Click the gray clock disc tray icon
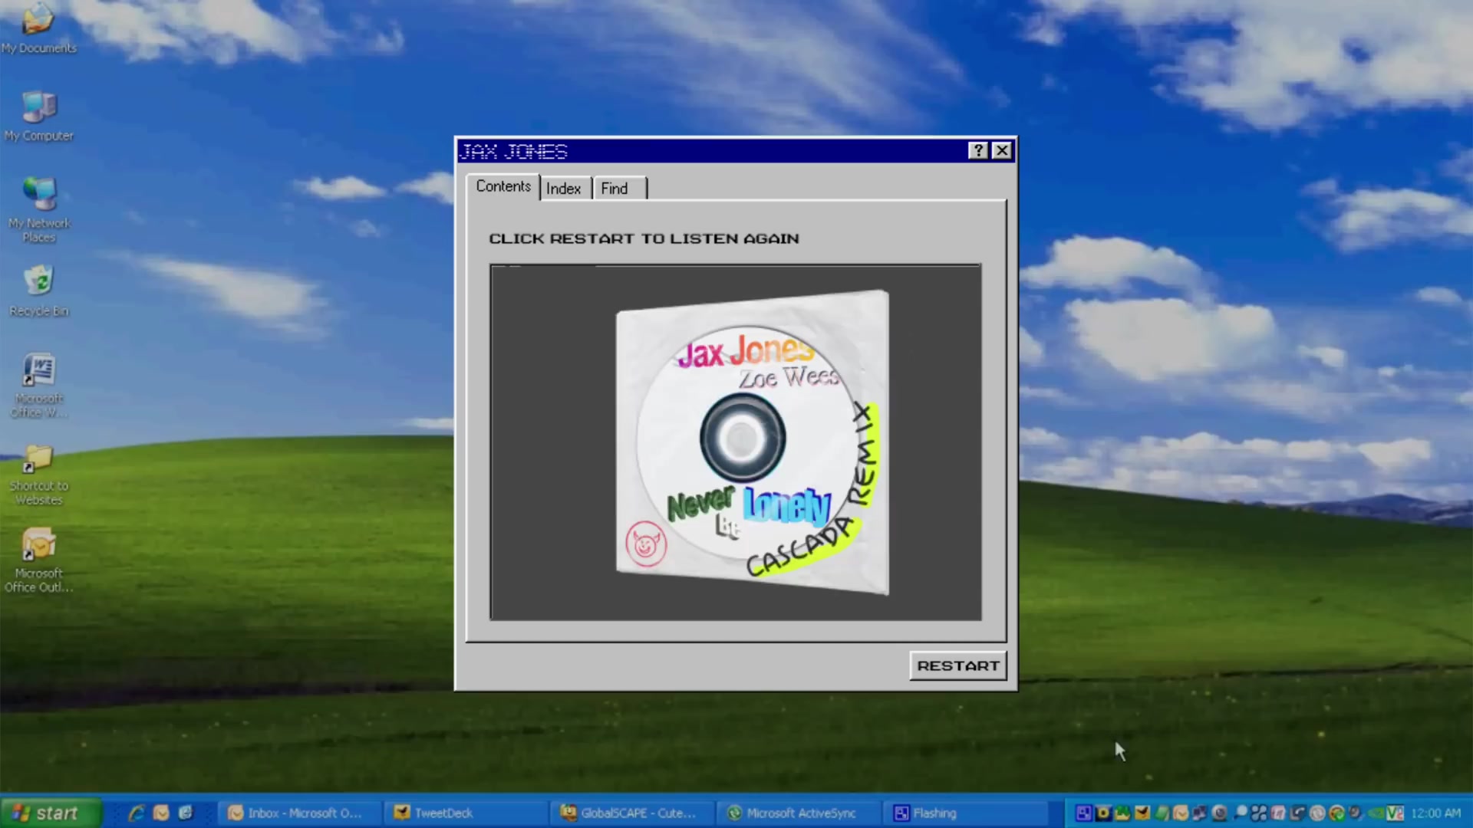Viewport: 1473px width, 828px height. [1317, 813]
